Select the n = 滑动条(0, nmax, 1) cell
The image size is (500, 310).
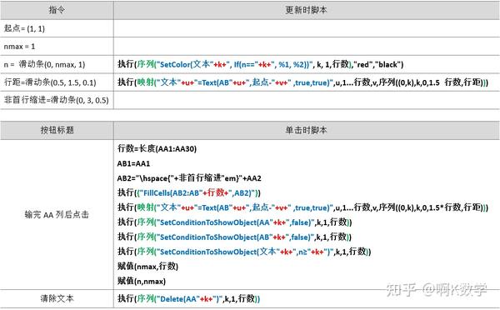coord(57,64)
